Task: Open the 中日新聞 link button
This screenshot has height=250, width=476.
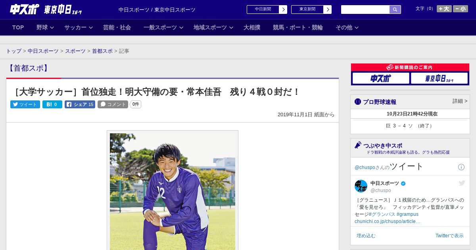Action: coord(263,10)
